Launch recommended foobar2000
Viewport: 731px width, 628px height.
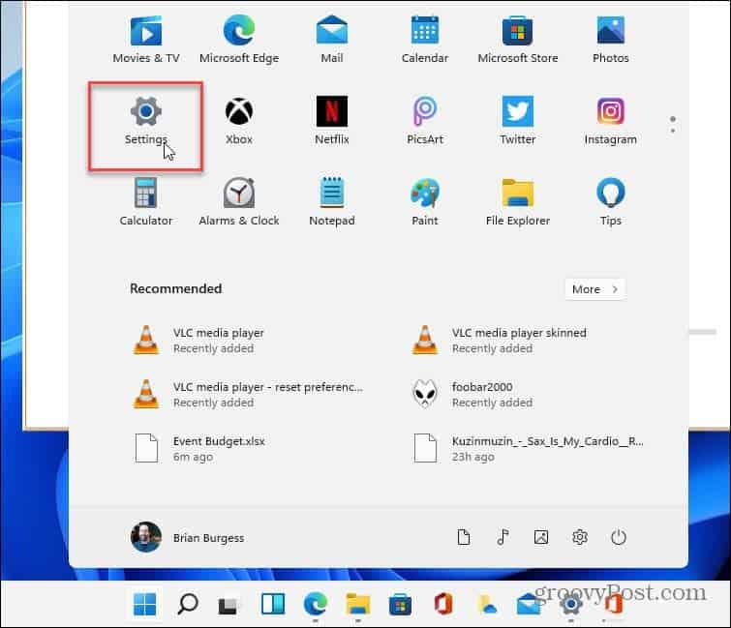tap(472, 395)
